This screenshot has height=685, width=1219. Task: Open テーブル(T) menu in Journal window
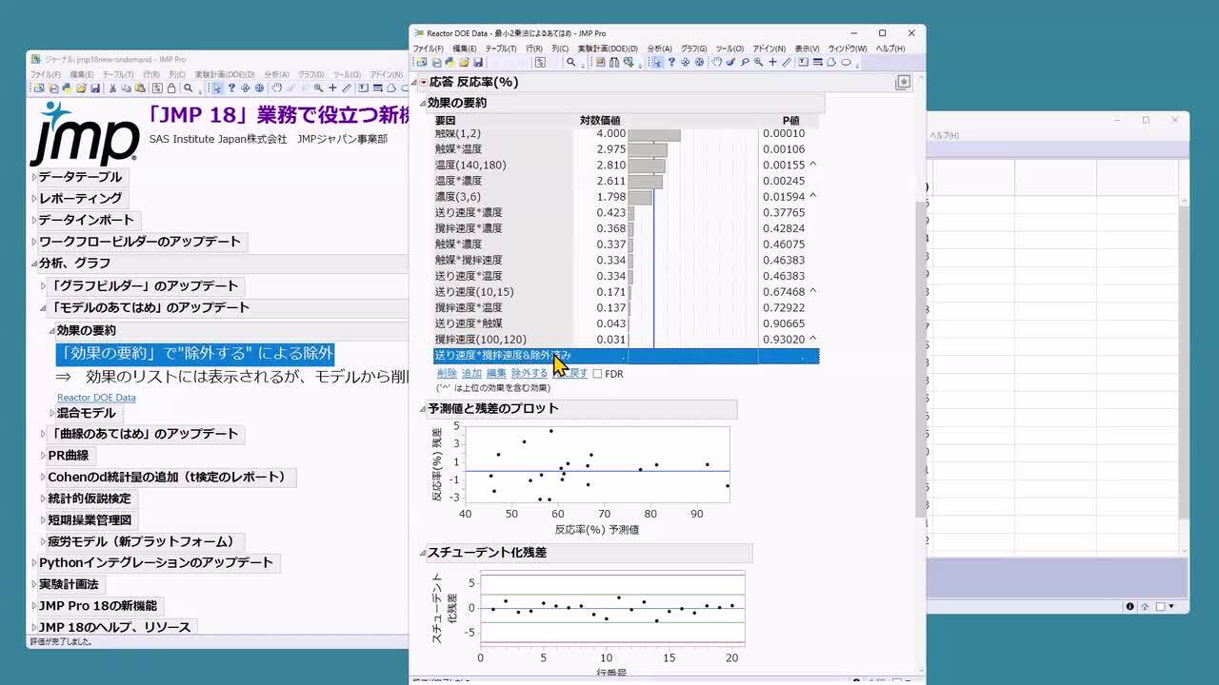coord(118,74)
